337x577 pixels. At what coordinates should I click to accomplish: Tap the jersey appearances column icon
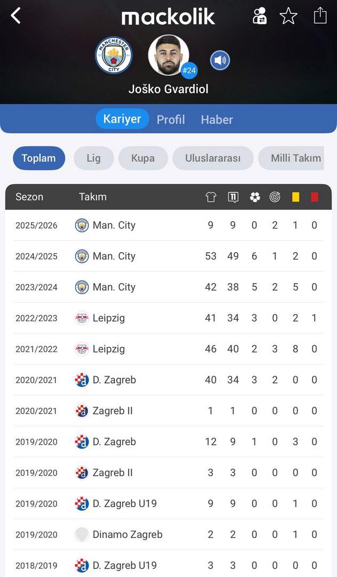[211, 197]
